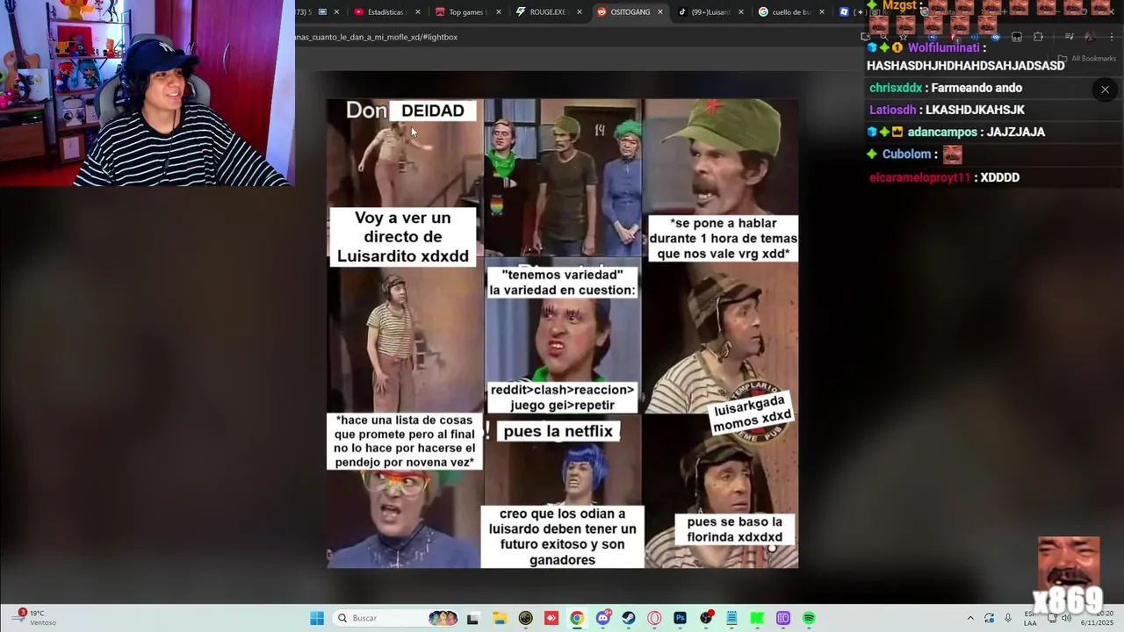Viewport: 1124px width, 632px height.
Task: Click chat username Wolfiluminati
Action: click(944, 48)
